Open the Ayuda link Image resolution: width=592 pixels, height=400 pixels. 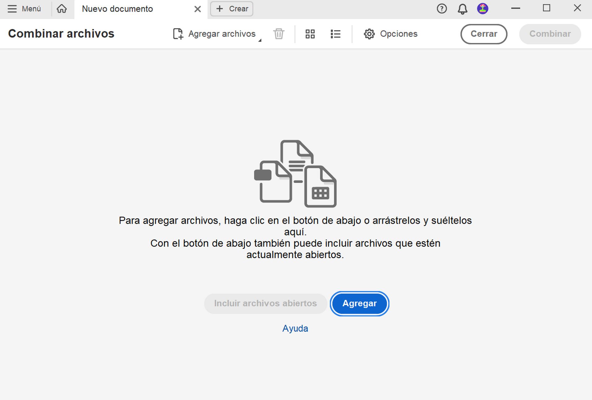tap(295, 328)
